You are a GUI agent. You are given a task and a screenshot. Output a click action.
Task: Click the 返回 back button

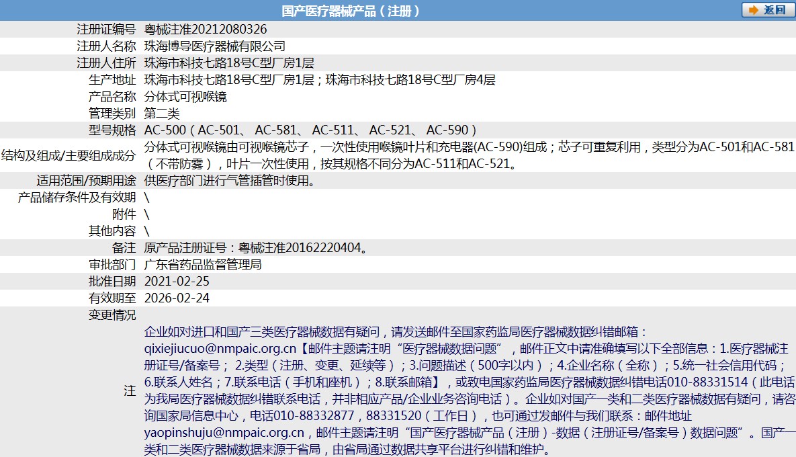767,9
